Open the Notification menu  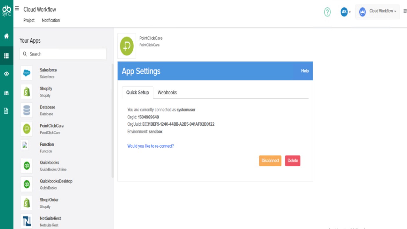coord(51,20)
